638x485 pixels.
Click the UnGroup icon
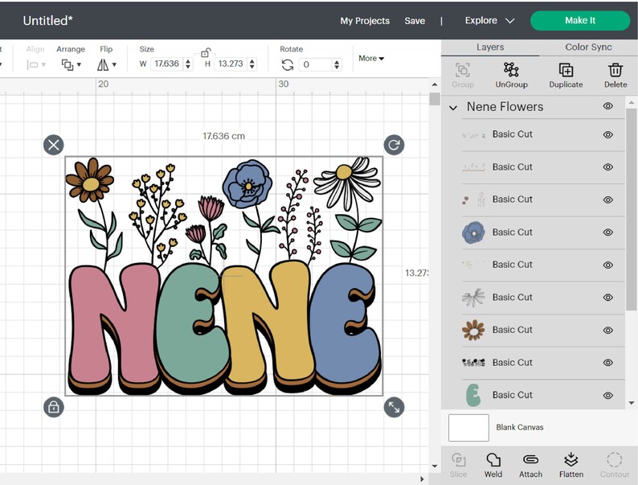click(511, 70)
